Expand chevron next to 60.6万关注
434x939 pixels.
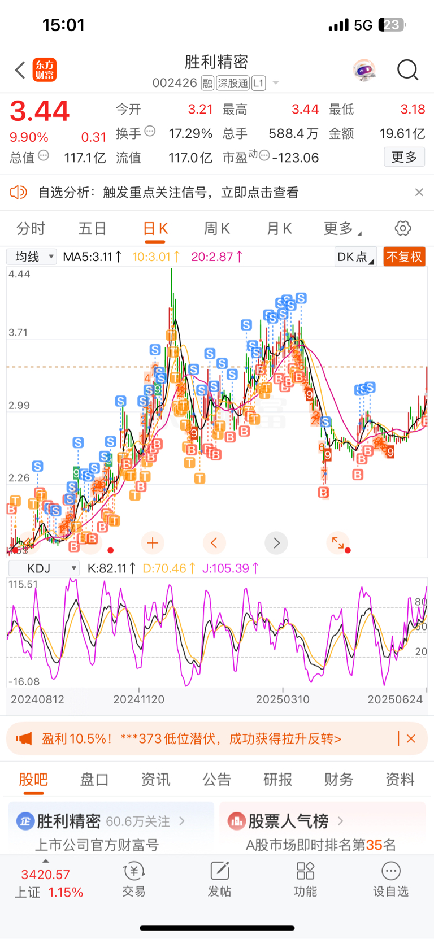pos(182,821)
